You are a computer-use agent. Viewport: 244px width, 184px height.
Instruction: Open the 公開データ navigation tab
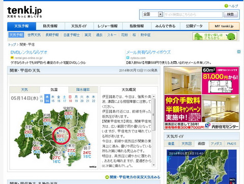194,26
